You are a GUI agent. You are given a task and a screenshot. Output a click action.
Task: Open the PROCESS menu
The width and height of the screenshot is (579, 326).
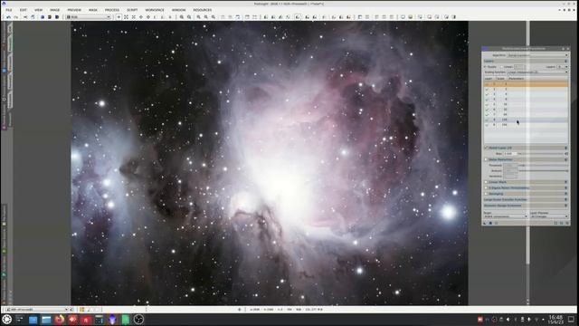(x=112, y=10)
